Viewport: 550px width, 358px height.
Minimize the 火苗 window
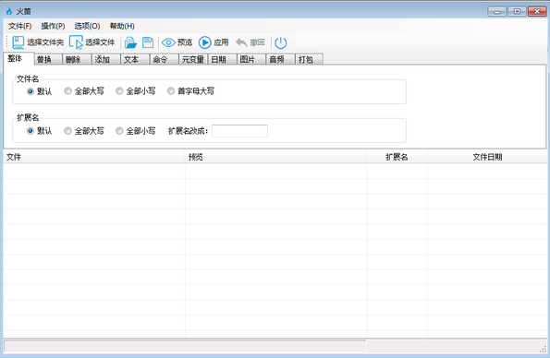[x=497, y=11]
